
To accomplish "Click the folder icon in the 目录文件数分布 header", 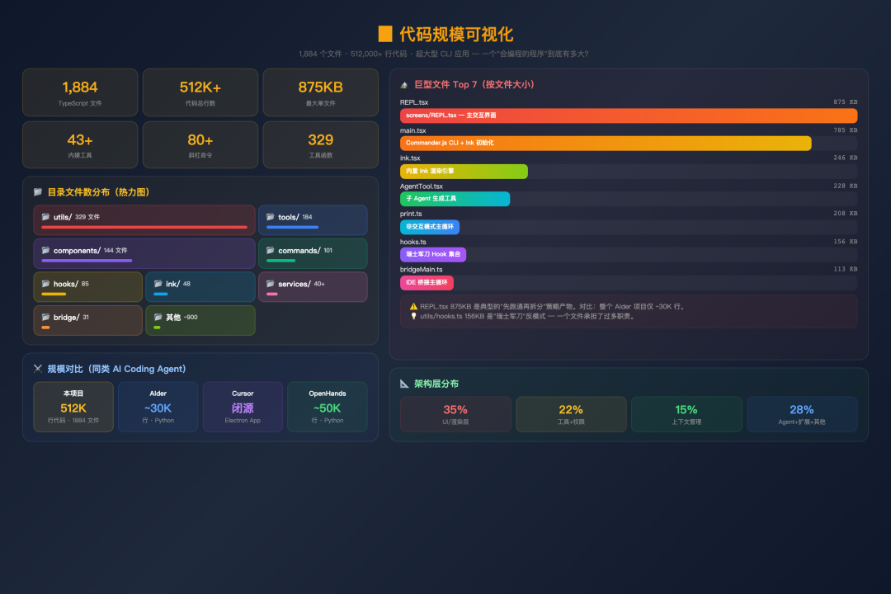I will tap(37, 191).
